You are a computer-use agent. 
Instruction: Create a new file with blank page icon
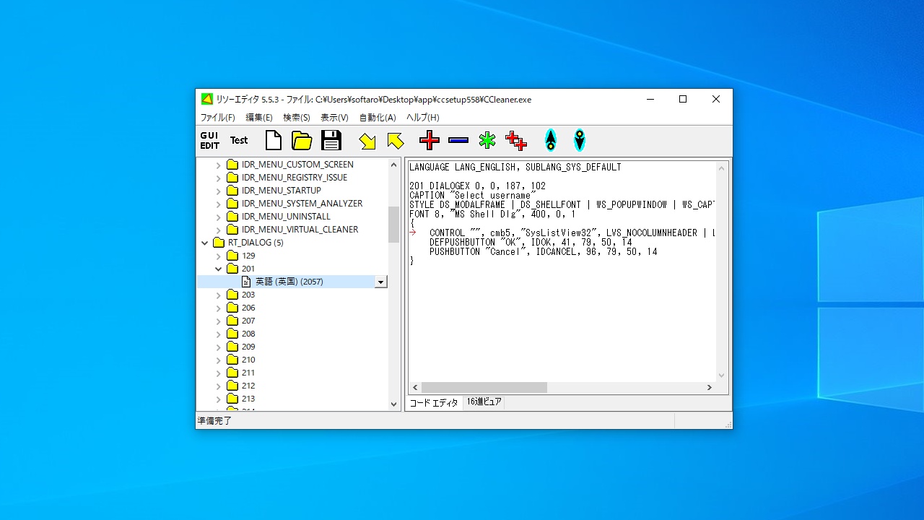(273, 140)
